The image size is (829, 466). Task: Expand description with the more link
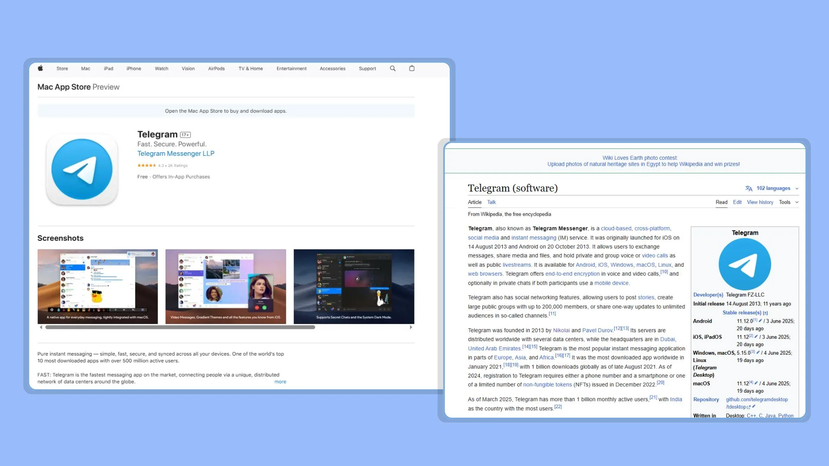coord(280,382)
